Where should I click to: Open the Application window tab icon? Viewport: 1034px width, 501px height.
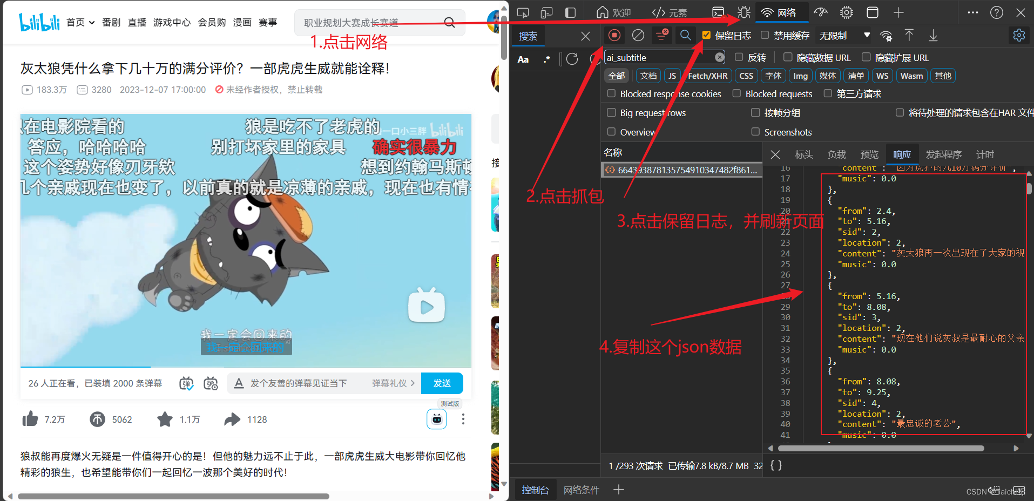point(873,12)
